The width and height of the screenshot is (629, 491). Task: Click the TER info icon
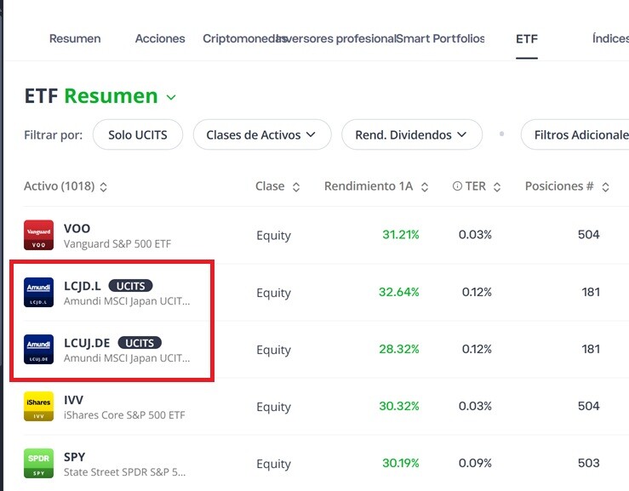457,186
